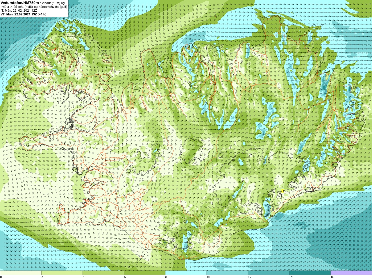
Task: Click the '14' label on the color scale
Action: pyautogui.click(x=291, y=277)
